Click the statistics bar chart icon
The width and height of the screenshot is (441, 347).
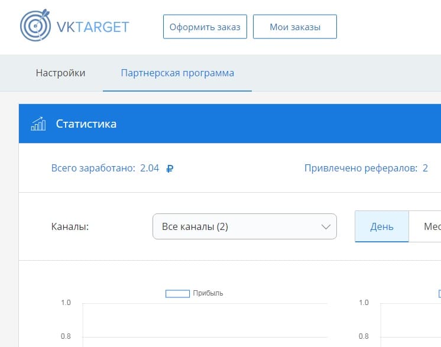[x=38, y=124]
